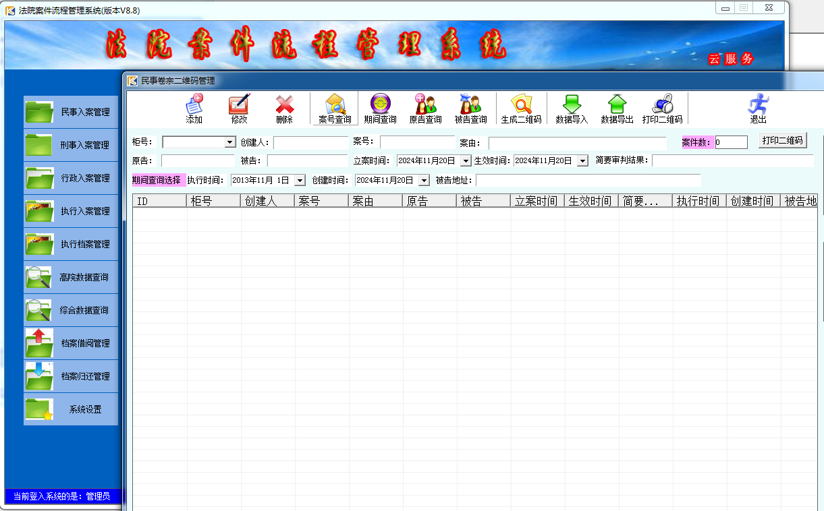This screenshot has width=824, height=511.
Task: Sort by the 立案时间 column header
Action: [537, 201]
